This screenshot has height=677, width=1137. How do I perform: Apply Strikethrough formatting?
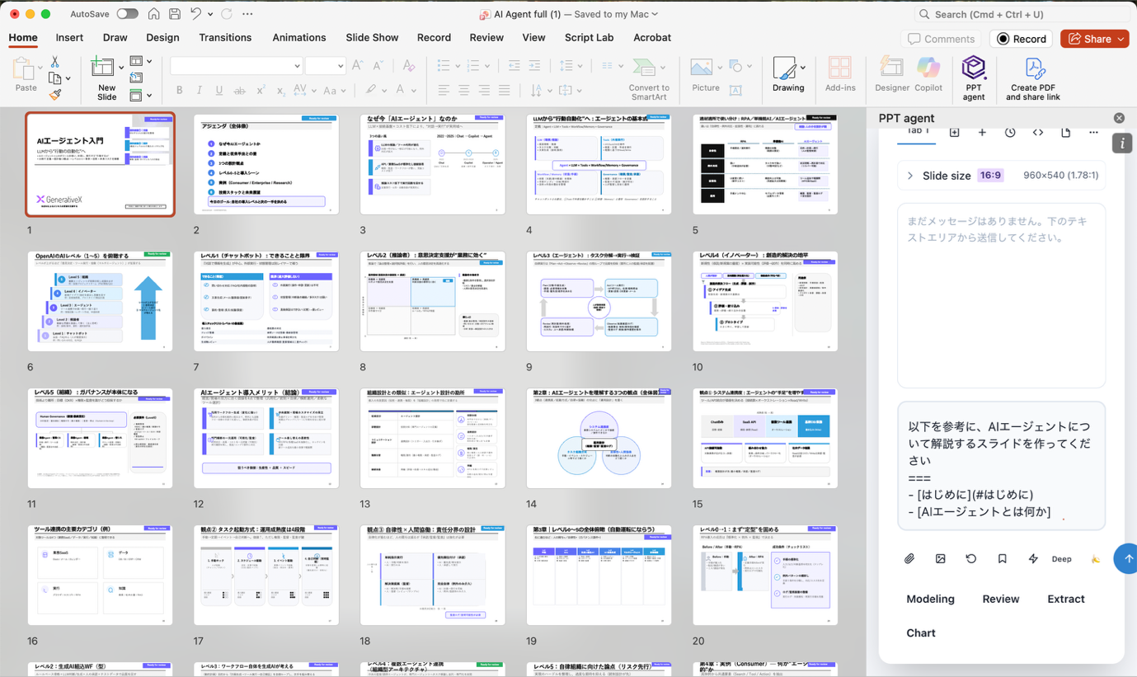click(239, 90)
